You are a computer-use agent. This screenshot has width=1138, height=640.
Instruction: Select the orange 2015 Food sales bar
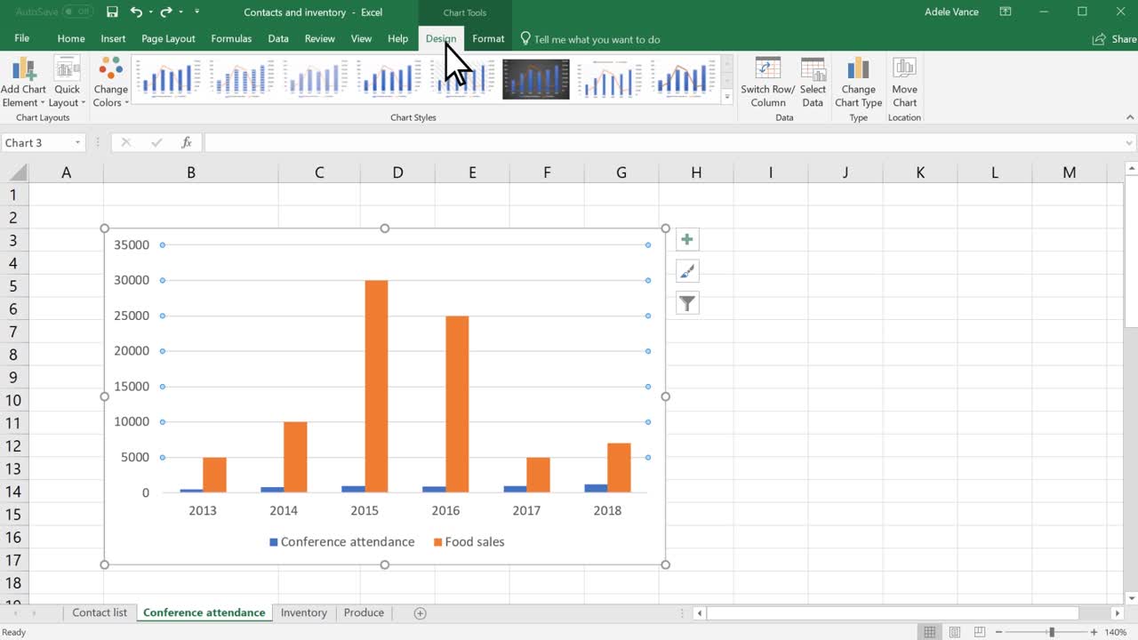coord(376,387)
